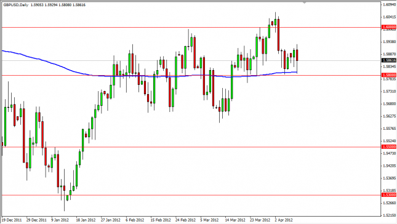Select the red 1.55000 price level label
The height and width of the screenshot is (224, 397).
(x=389, y=147)
